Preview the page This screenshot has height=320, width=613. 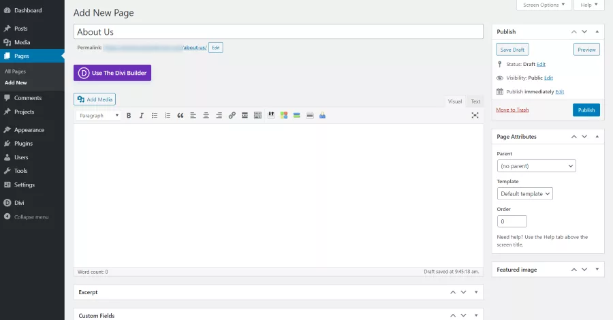coord(586,50)
